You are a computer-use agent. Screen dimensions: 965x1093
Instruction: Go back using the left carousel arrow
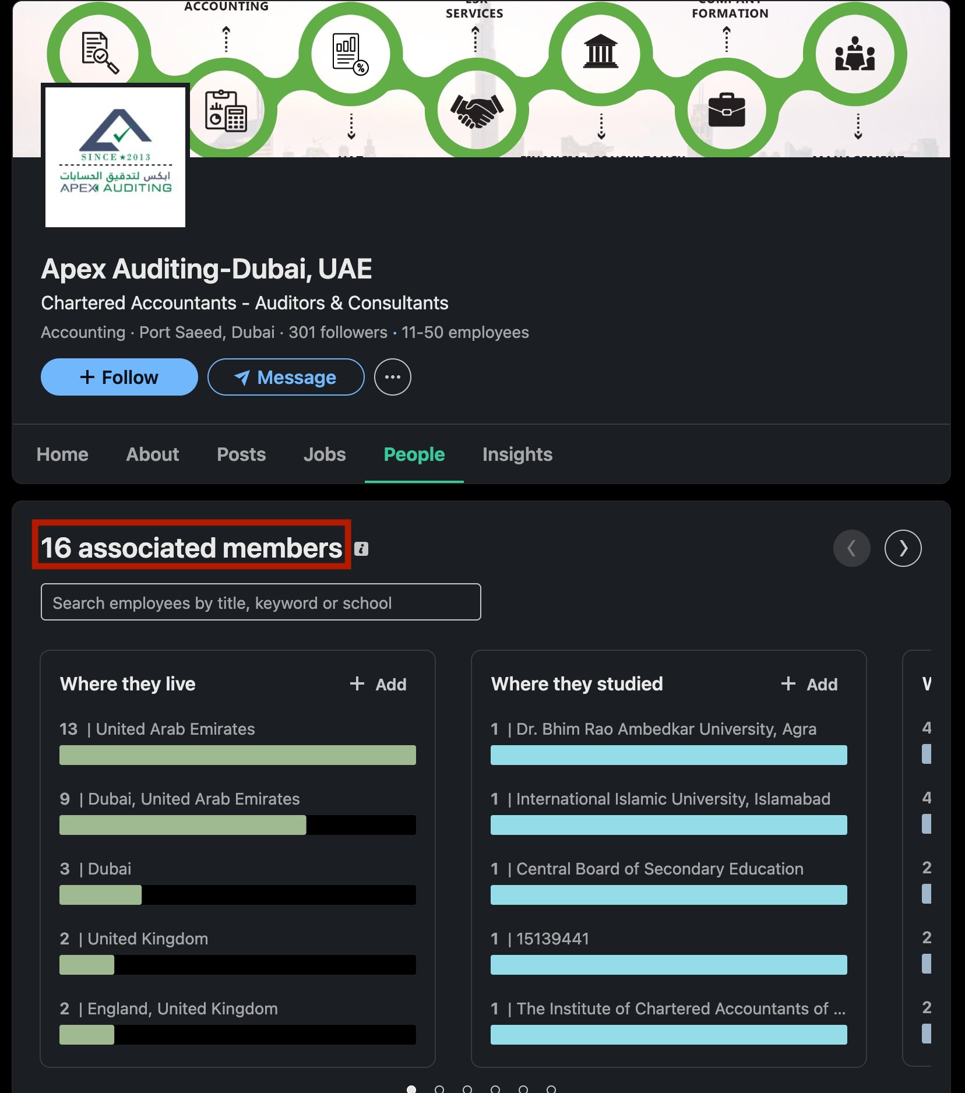coord(852,548)
